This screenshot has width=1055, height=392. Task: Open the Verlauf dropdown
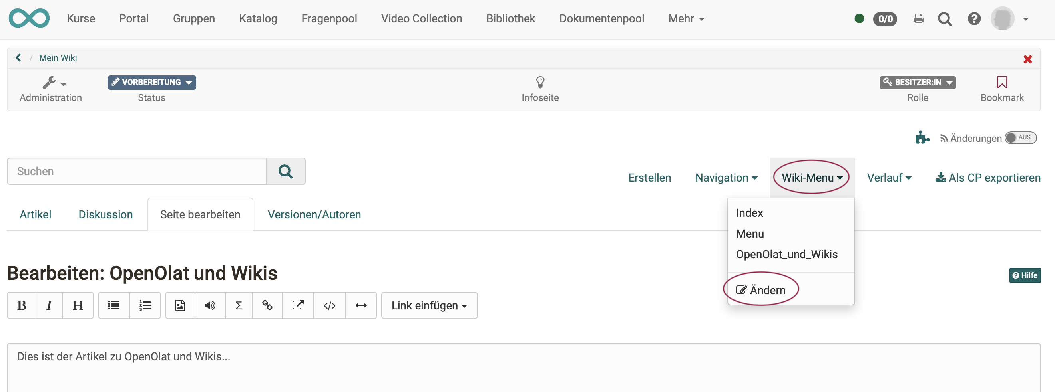tap(889, 177)
